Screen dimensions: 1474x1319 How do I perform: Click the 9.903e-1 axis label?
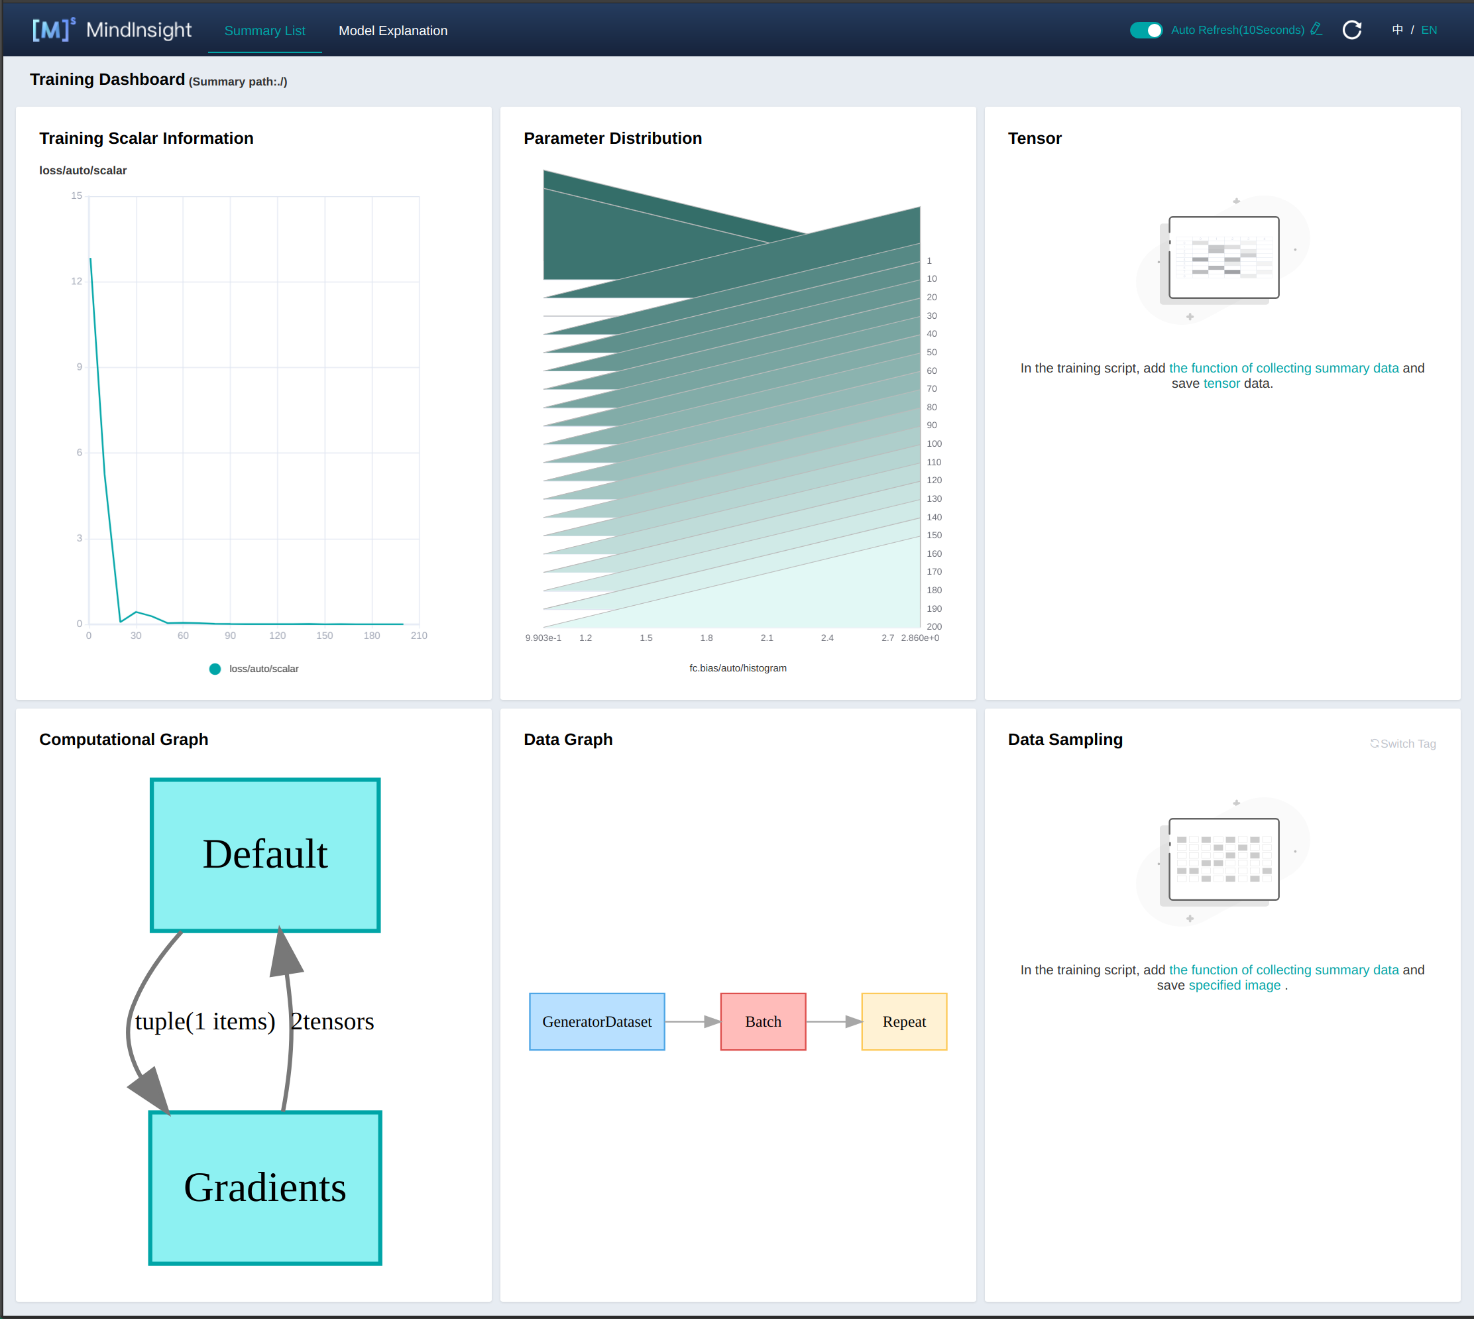(x=543, y=638)
